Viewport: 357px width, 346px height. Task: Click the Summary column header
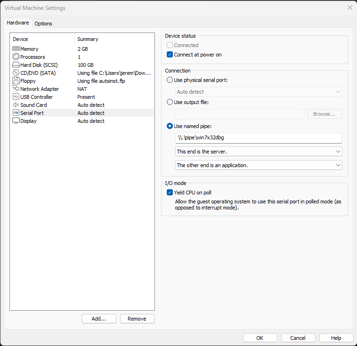coord(114,39)
